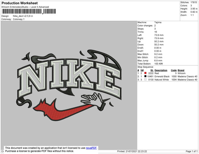Click the 'Emerald Black' description
This screenshot has width=199, height=154.
[x=162, y=76]
